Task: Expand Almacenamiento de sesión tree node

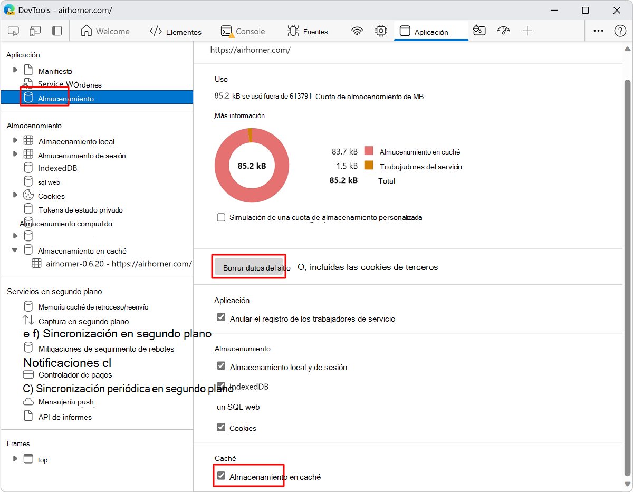Action: pyautogui.click(x=15, y=154)
